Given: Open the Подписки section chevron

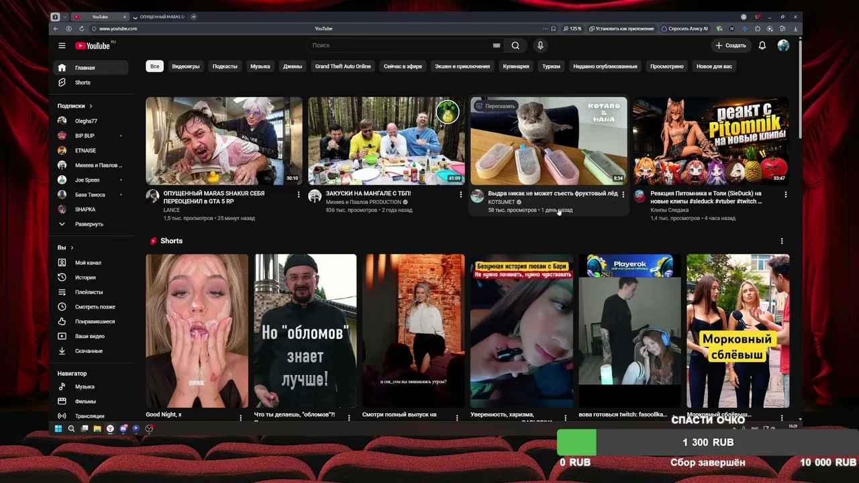Looking at the screenshot, I should 91,106.
